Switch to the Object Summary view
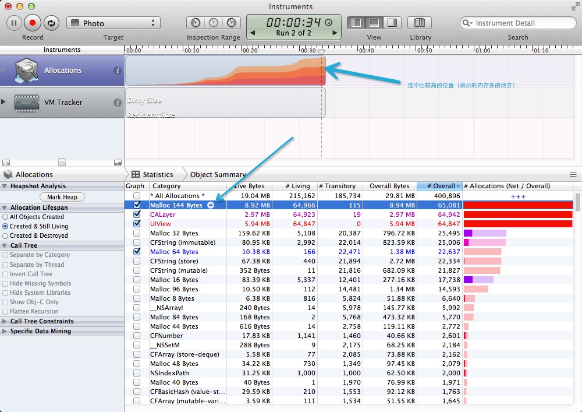This screenshot has height=412, width=582. [x=218, y=175]
